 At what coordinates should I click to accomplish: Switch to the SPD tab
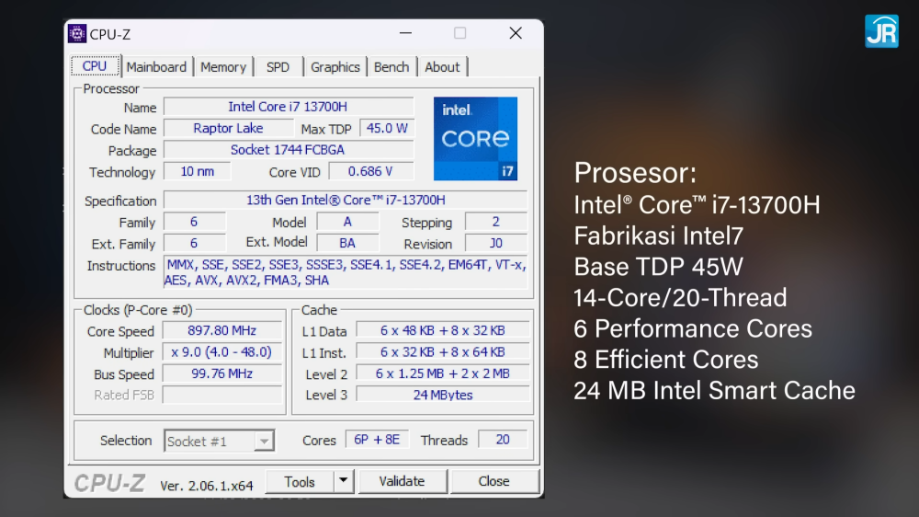[278, 67]
